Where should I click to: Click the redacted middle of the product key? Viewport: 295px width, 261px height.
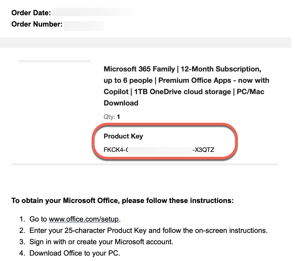point(160,150)
